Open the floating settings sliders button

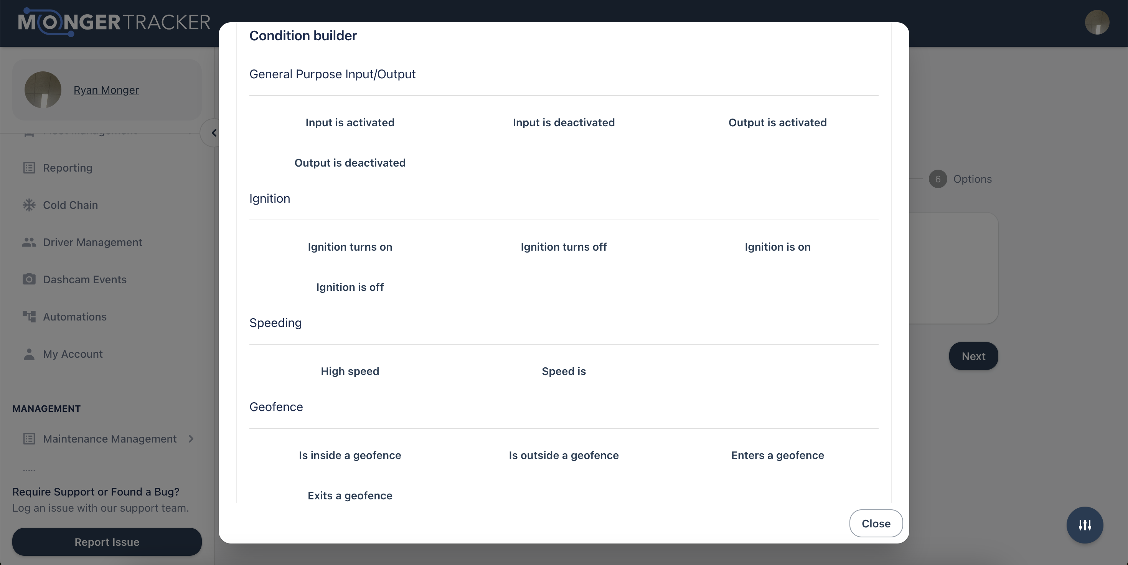[1085, 525]
